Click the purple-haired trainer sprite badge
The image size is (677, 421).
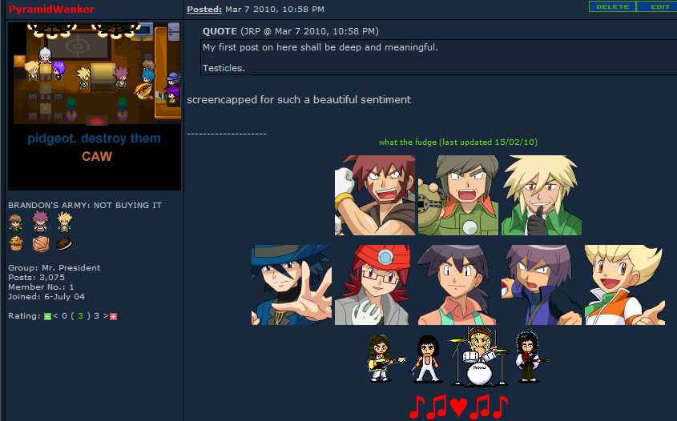[40, 222]
